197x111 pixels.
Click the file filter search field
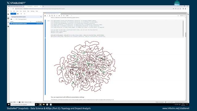pos(26,17)
